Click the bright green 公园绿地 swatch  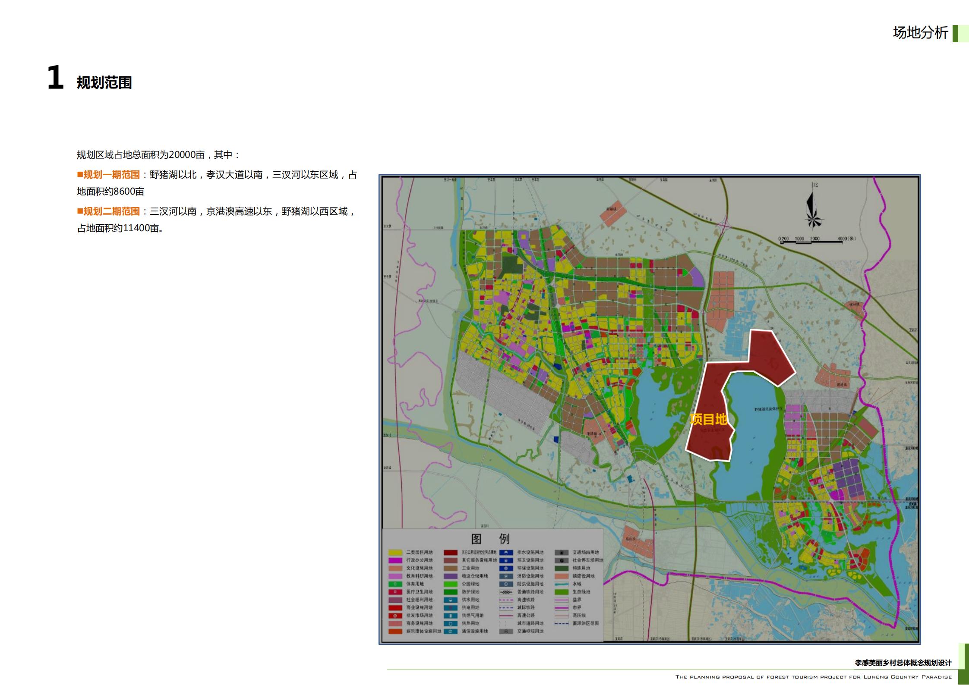pyautogui.click(x=451, y=584)
